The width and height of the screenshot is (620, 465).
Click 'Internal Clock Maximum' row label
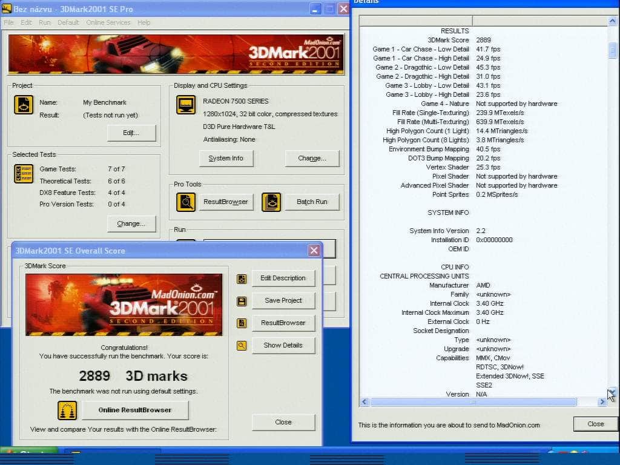coord(435,313)
